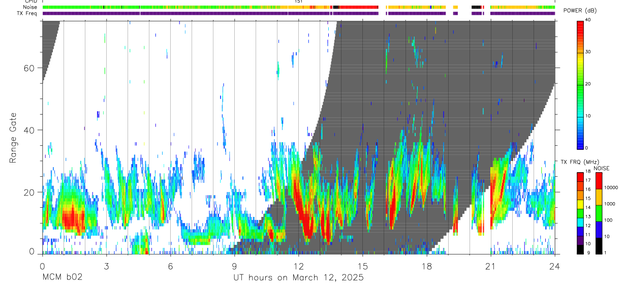The width and height of the screenshot is (624, 288).
Task: Click the x-axis tick label '12'
Action: [299, 266]
